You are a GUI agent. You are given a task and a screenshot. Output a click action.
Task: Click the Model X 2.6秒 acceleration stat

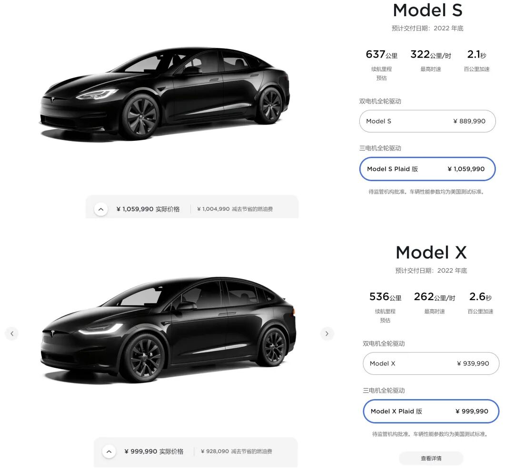tap(480, 297)
